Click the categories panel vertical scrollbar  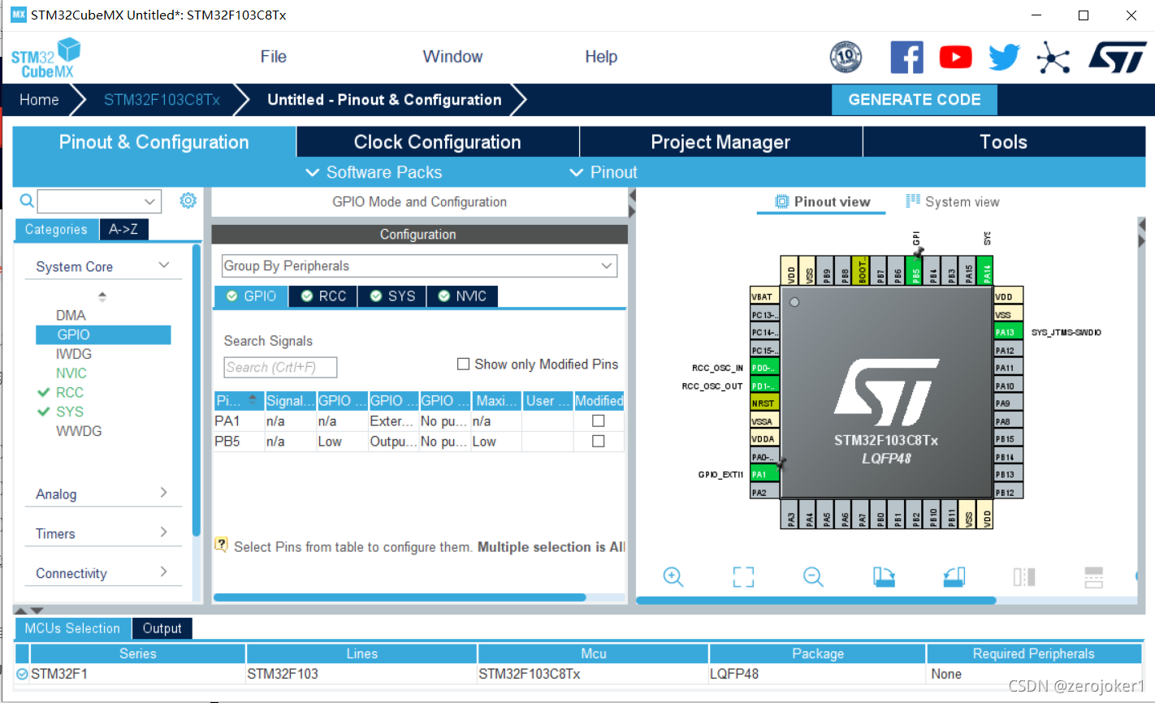click(197, 390)
